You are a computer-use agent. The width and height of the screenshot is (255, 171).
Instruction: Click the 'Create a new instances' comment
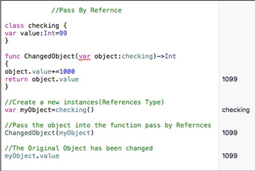coord(84,102)
